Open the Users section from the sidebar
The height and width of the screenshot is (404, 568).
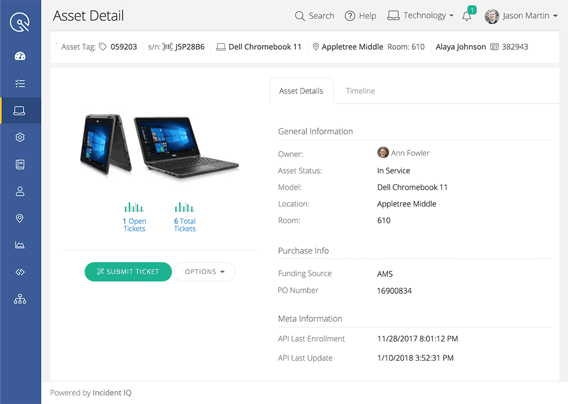click(20, 191)
